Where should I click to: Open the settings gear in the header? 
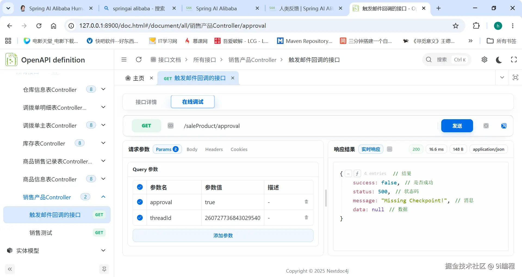pos(484,59)
